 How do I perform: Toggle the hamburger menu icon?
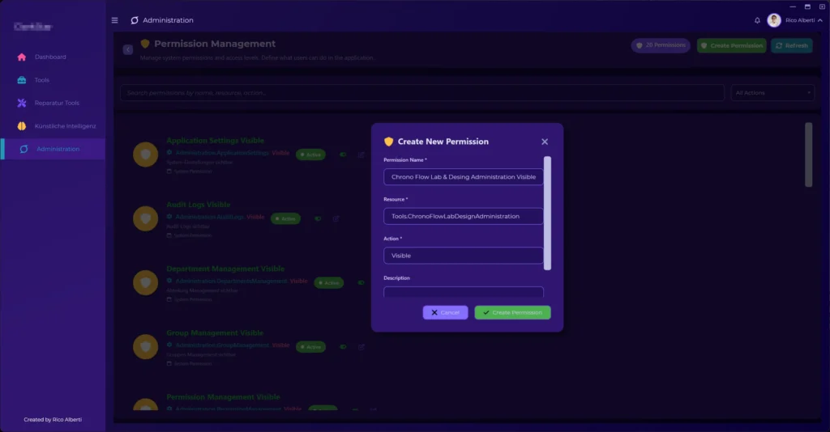[x=115, y=20]
